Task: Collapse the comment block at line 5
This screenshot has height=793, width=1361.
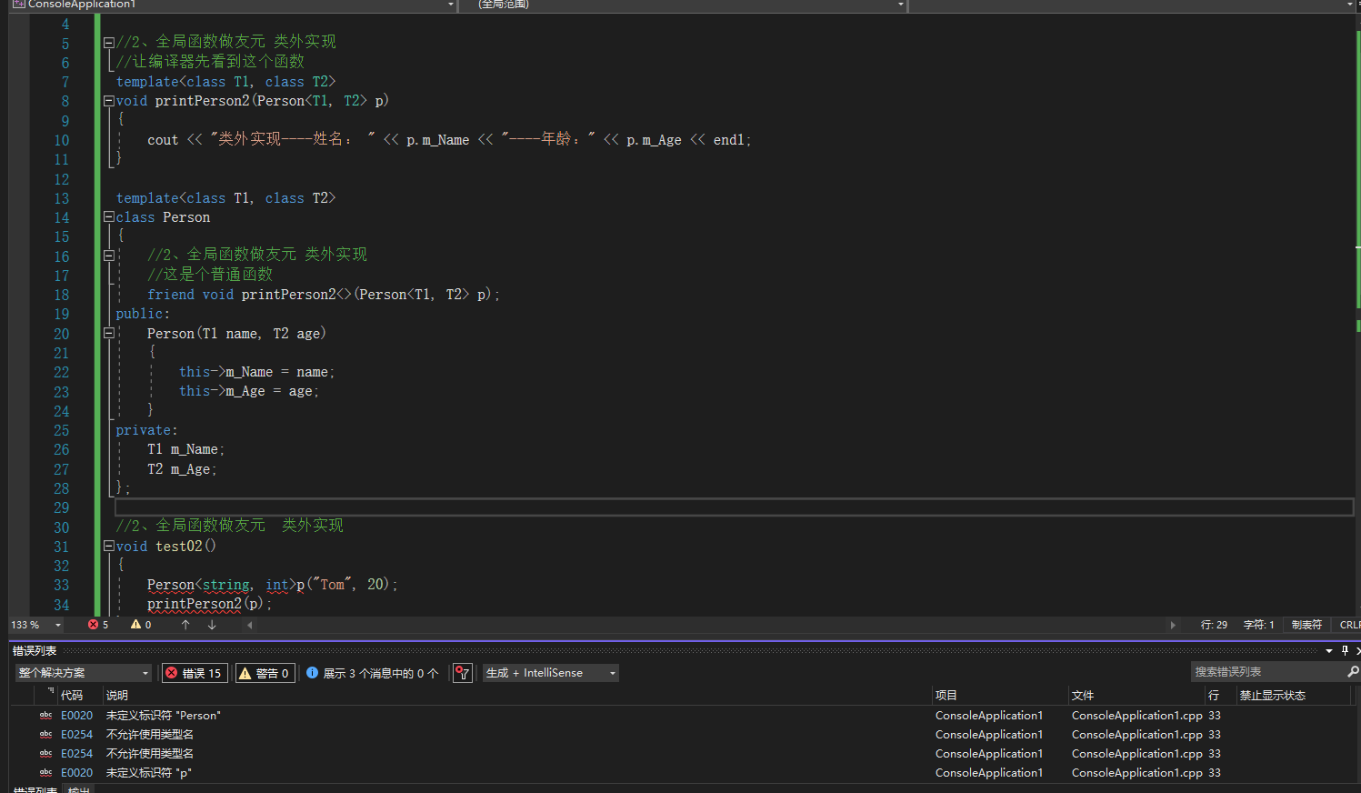Action: [x=109, y=42]
